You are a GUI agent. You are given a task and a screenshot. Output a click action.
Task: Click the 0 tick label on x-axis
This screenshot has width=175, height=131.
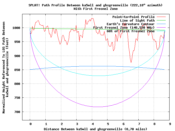(30, 124)
